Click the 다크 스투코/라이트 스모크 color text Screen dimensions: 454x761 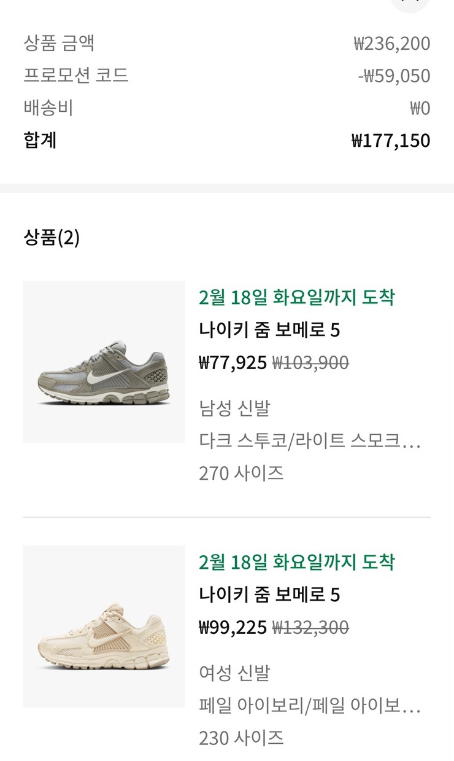pyautogui.click(x=310, y=440)
